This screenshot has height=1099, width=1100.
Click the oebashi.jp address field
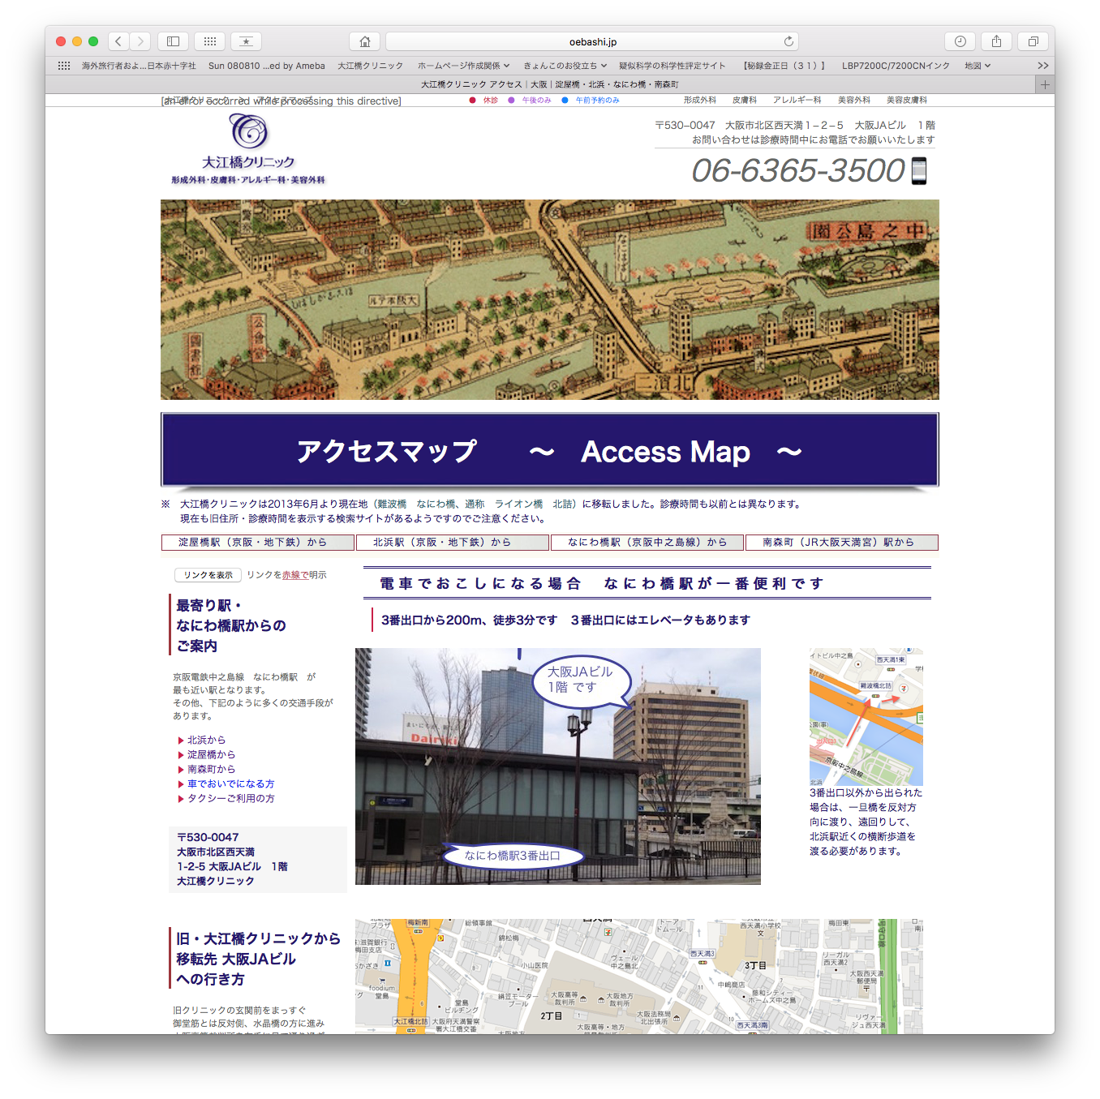tap(592, 41)
